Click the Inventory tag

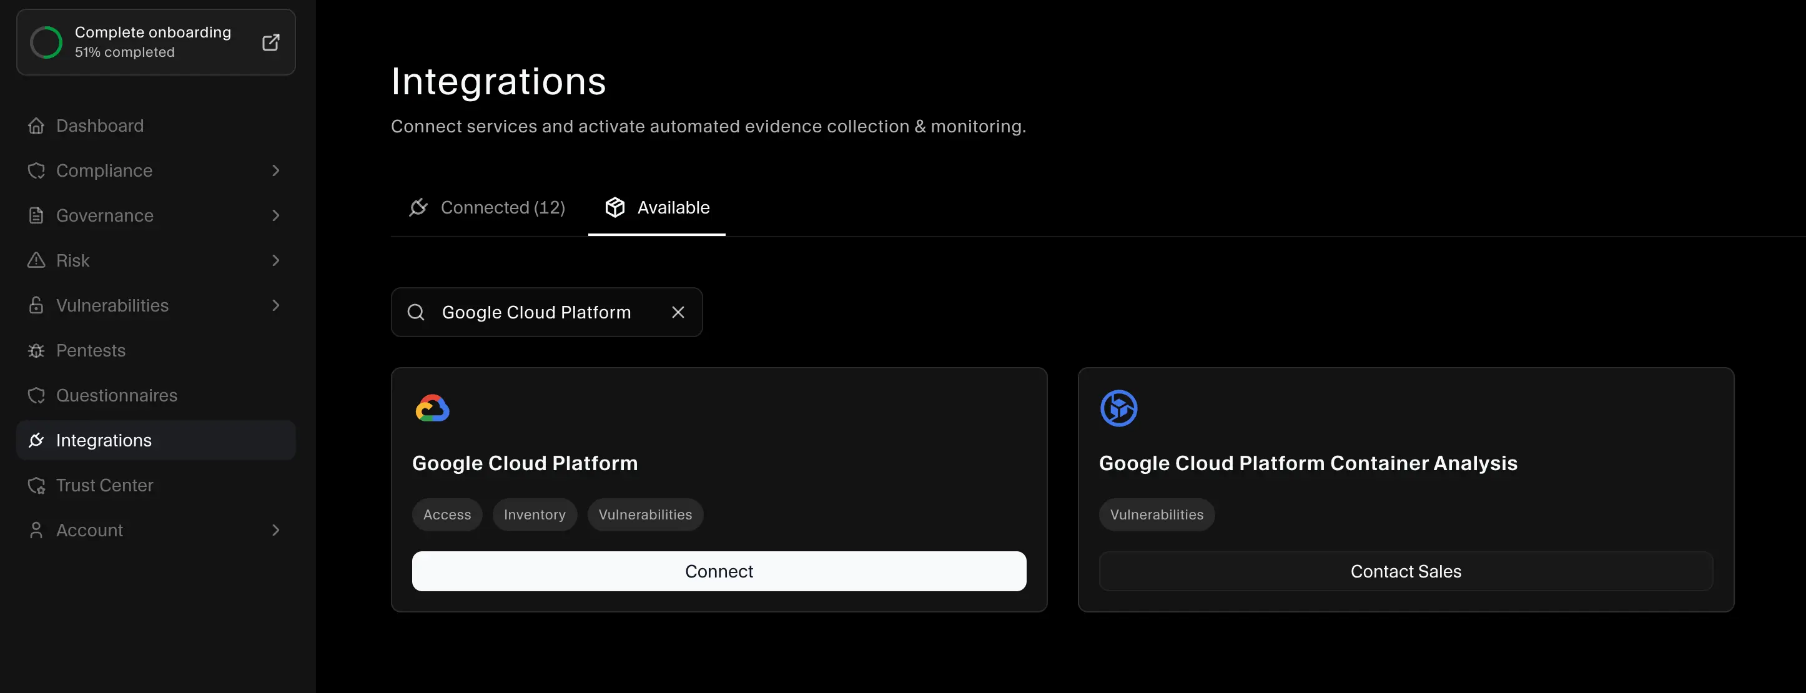click(x=535, y=514)
